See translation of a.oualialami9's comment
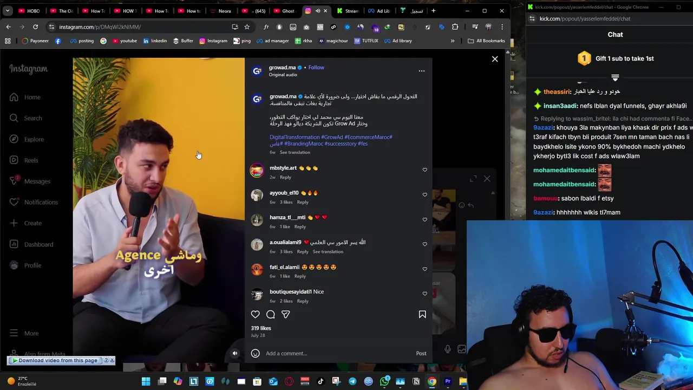The image size is (693, 390). [x=328, y=252]
